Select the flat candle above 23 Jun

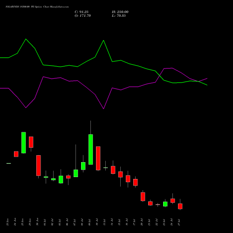click(9, 163)
